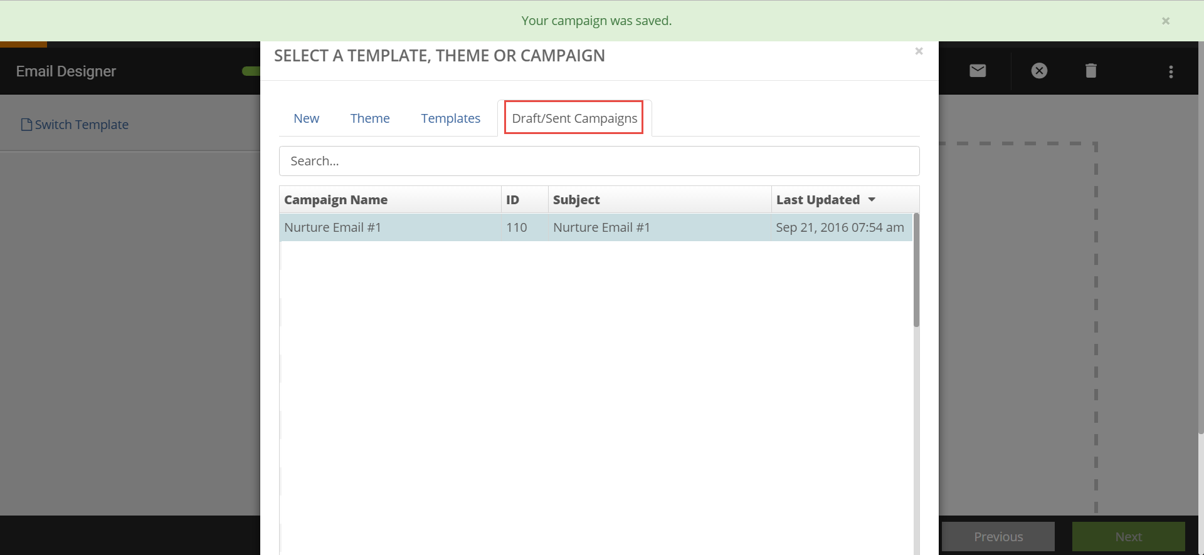Dismiss the campaign saved notification

[1166, 21]
